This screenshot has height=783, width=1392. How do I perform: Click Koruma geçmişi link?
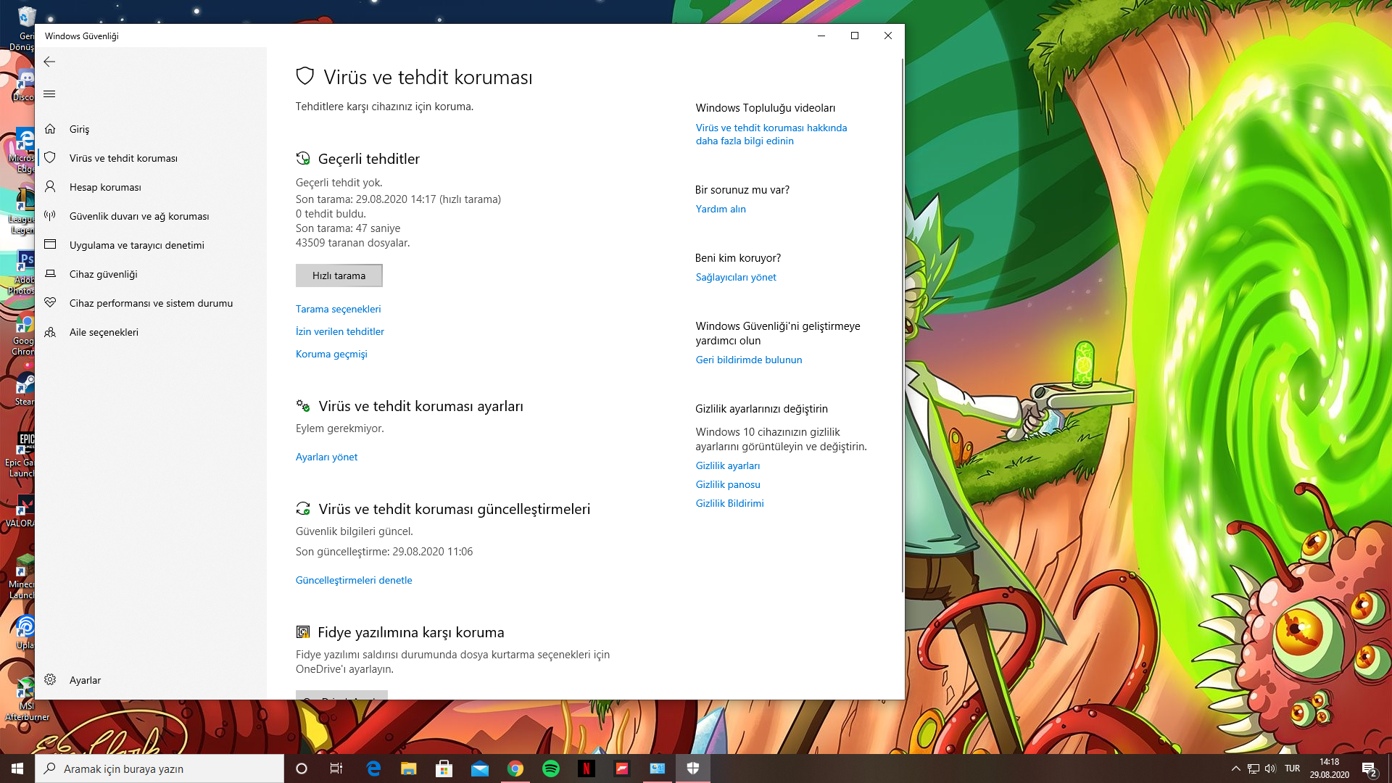pyautogui.click(x=331, y=354)
